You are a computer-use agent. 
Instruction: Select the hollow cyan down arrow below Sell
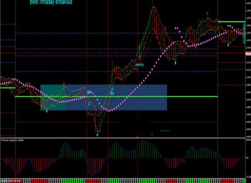pos(89,104)
